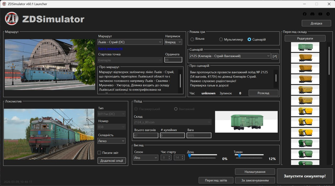
Task: Open the Discord server icon
Action: coord(312,14)
